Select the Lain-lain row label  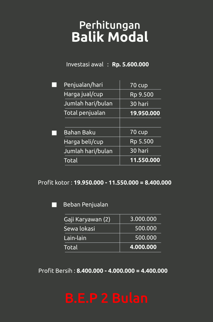point(75,238)
